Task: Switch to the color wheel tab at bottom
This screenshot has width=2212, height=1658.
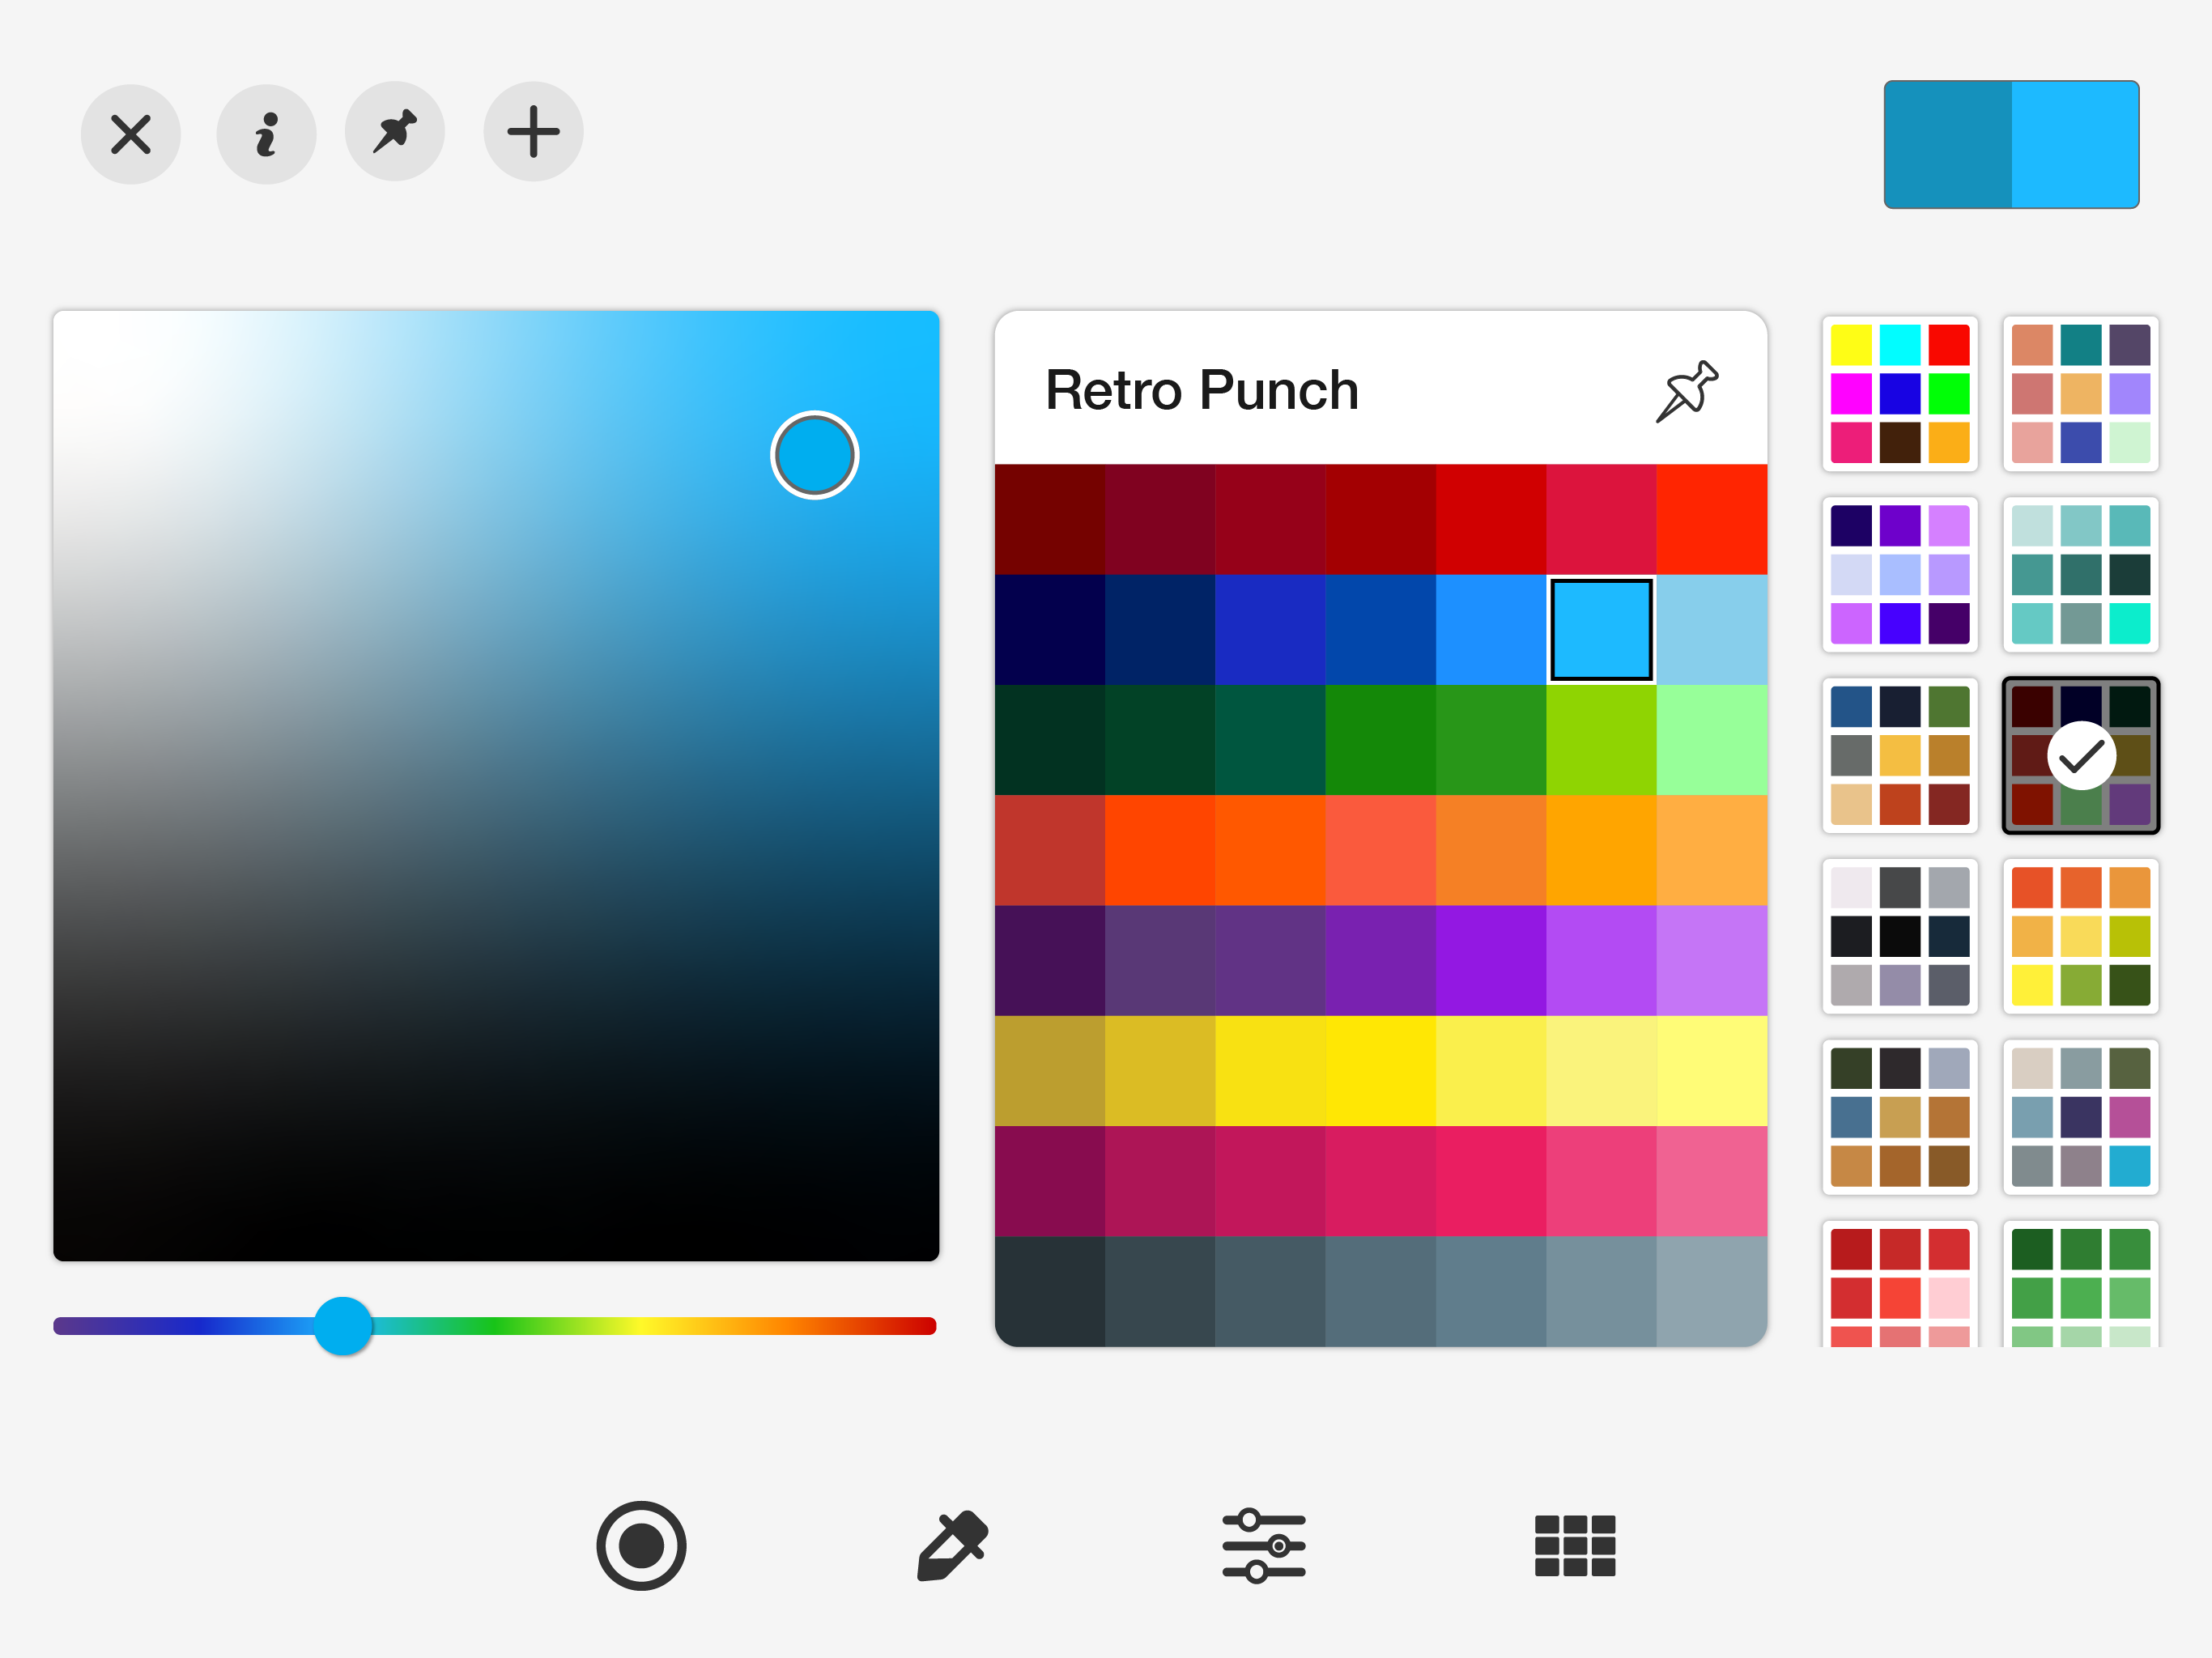Action: (641, 1545)
